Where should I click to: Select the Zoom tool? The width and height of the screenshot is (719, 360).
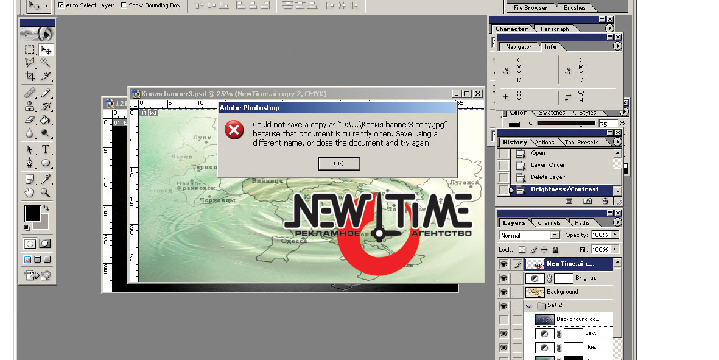click(46, 192)
